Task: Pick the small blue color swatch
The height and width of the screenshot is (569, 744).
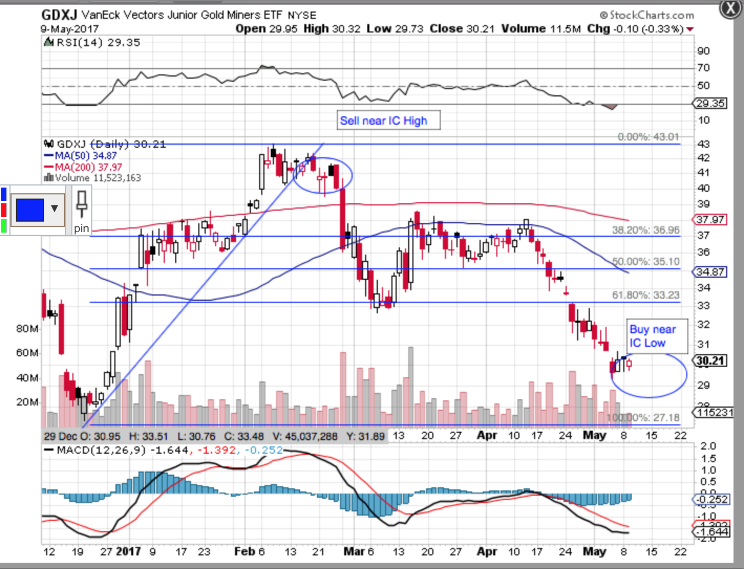Action: point(4,194)
